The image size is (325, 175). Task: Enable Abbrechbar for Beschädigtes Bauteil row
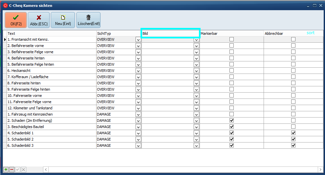point(293,127)
